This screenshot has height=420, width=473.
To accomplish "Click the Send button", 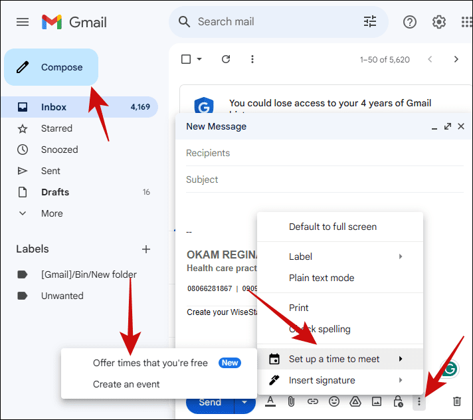I will coord(210,403).
